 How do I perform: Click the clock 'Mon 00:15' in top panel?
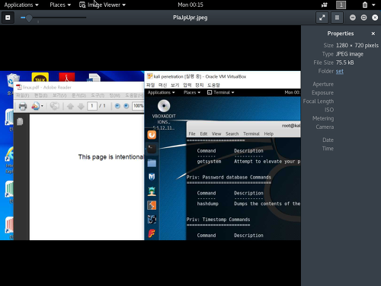[x=190, y=5]
